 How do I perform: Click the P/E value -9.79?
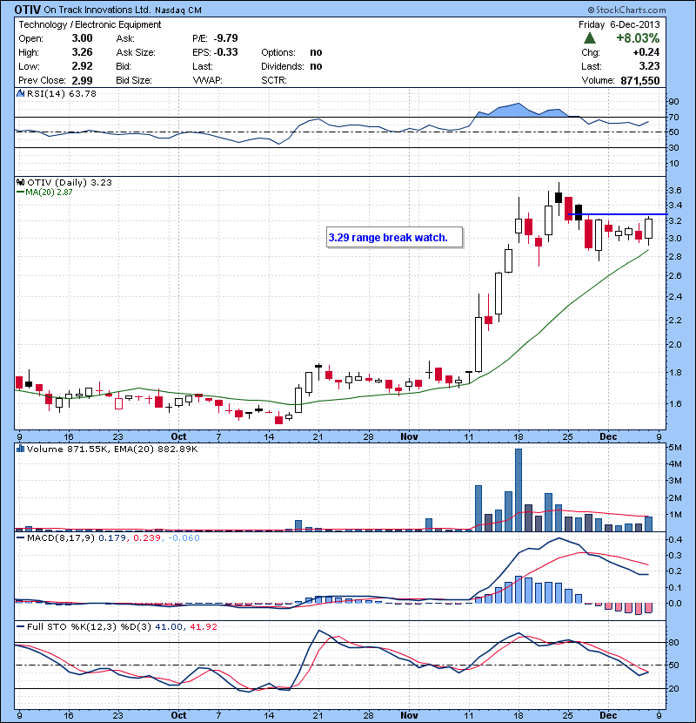pos(225,38)
